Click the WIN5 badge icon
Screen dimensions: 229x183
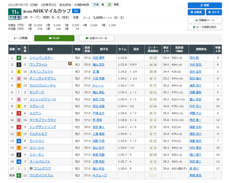15,18
